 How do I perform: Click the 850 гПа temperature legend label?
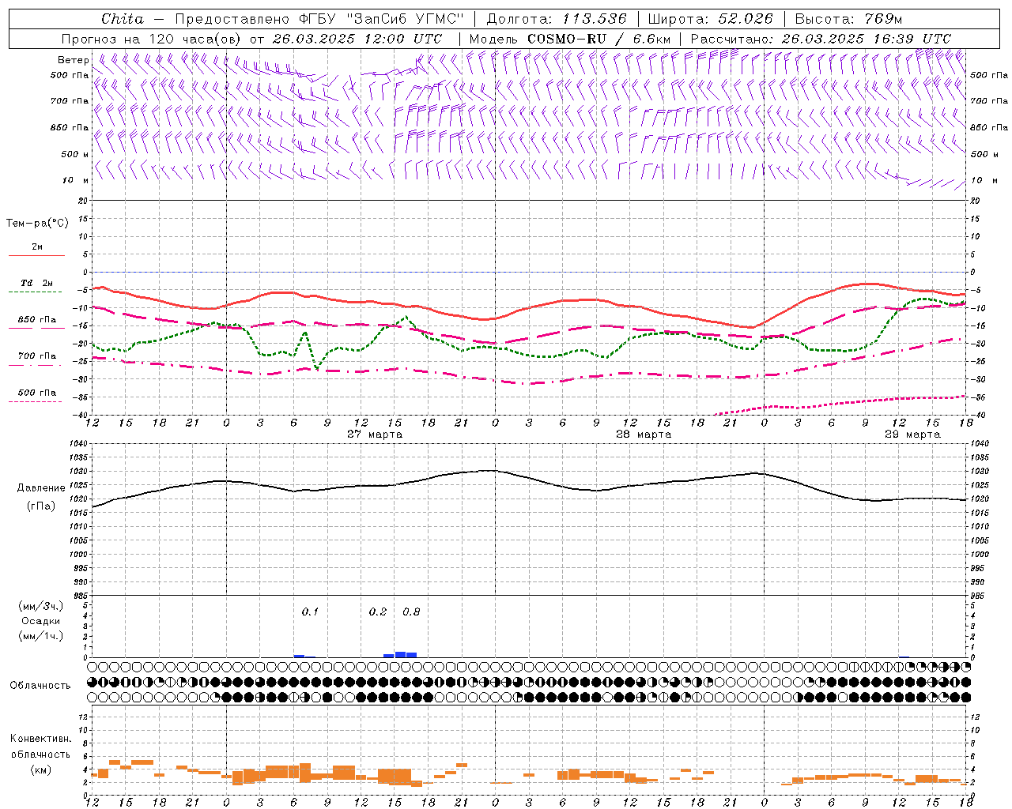37,320
